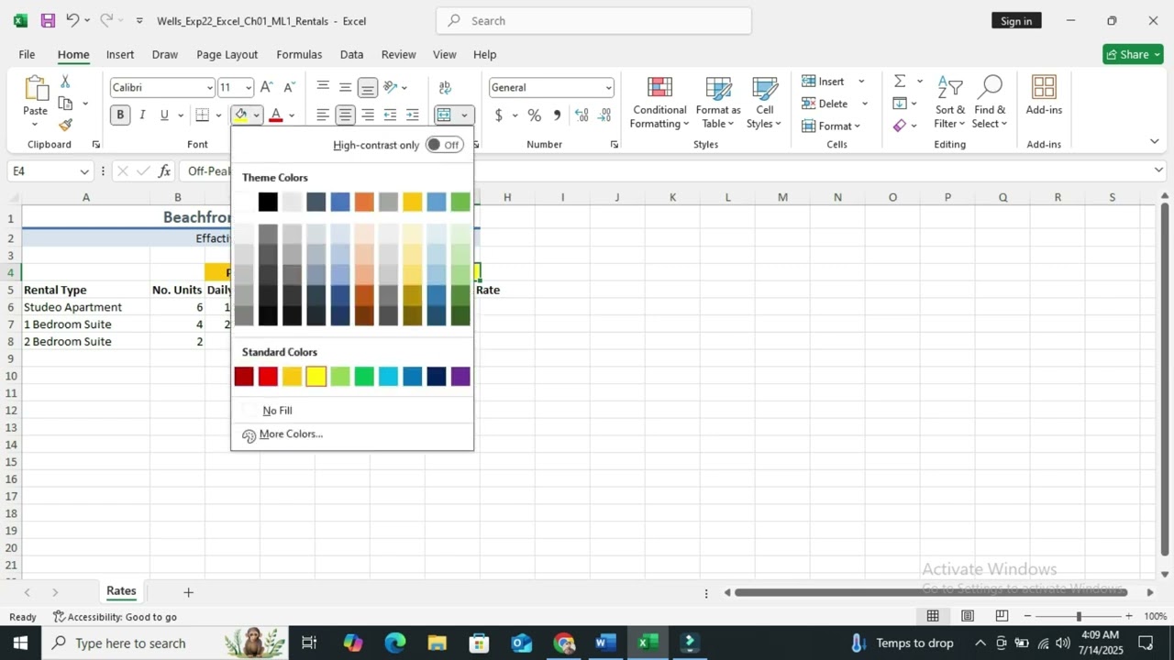Image resolution: width=1174 pixels, height=660 pixels.
Task: Click the Sign in button
Action: pos(1016,20)
